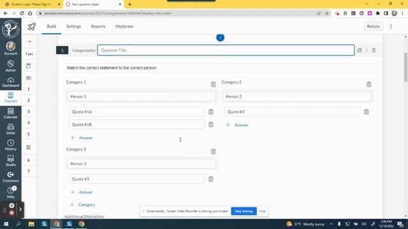Open File Explorer from taskbar

pos(31,224)
